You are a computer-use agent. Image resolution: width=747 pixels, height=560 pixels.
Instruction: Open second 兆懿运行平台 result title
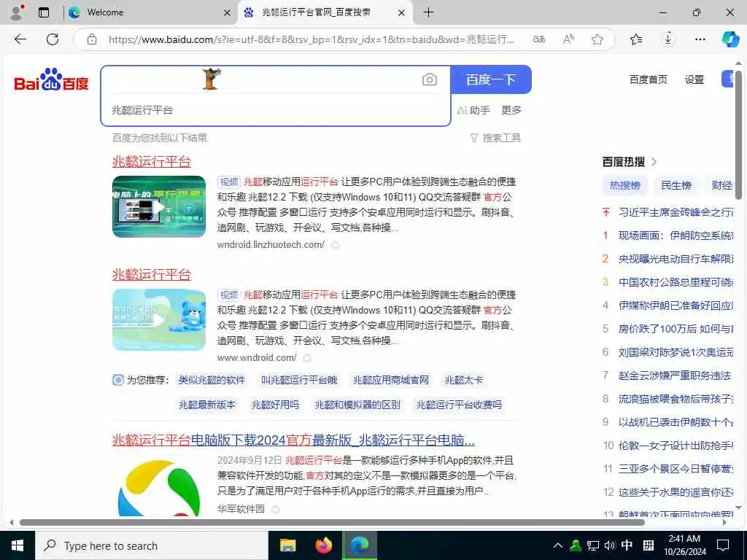152,274
